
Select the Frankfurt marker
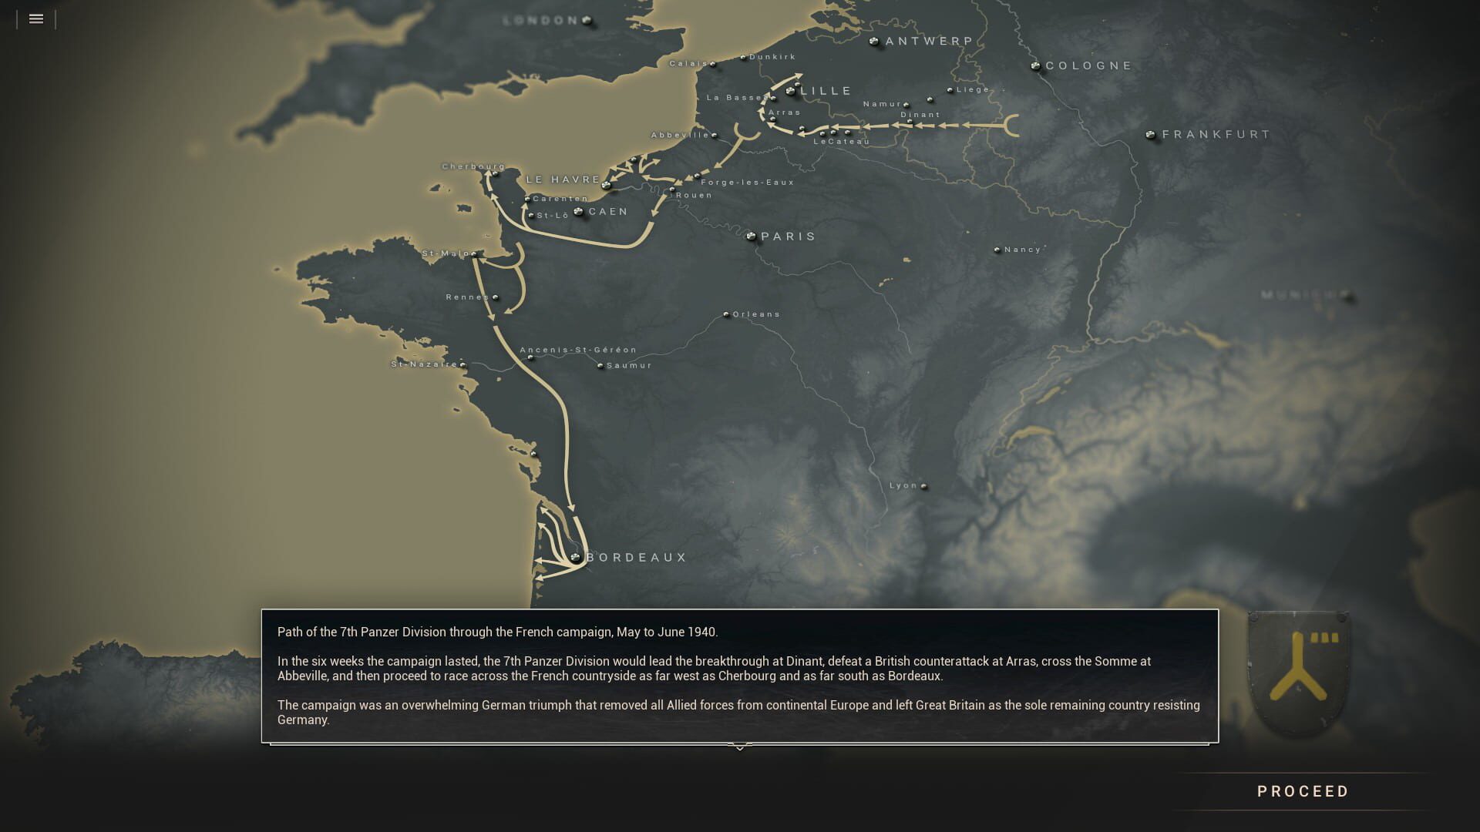coord(1152,133)
